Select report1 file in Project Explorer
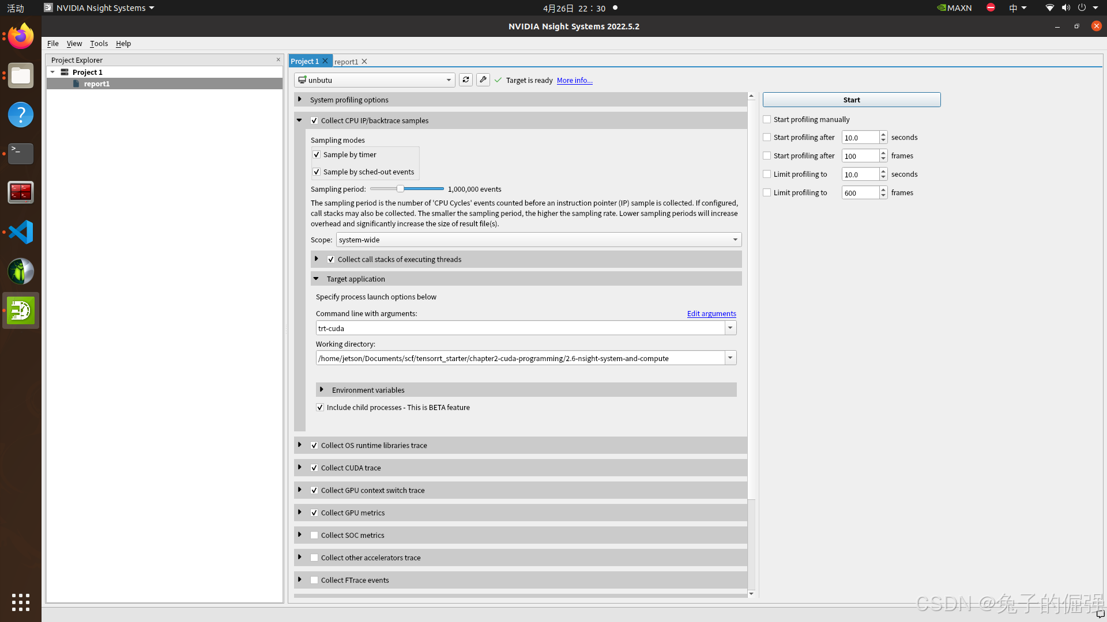Image resolution: width=1107 pixels, height=622 pixels. click(x=96, y=84)
